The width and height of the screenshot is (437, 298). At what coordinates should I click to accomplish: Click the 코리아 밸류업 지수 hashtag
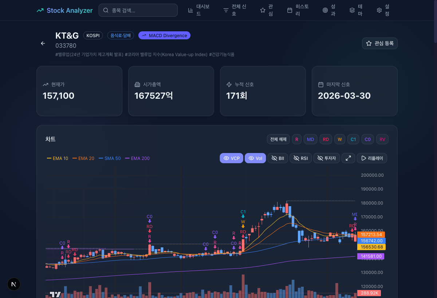point(166,54)
